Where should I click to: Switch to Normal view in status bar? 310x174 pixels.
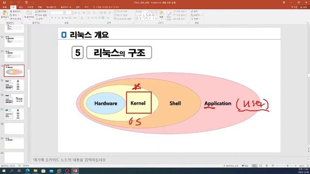(x=254, y=166)
